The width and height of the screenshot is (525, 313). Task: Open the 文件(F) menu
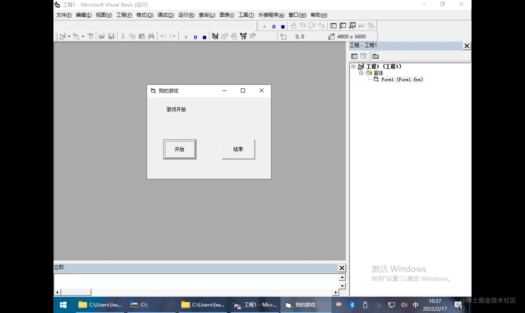pyautogui.click(x=64, y=15)
